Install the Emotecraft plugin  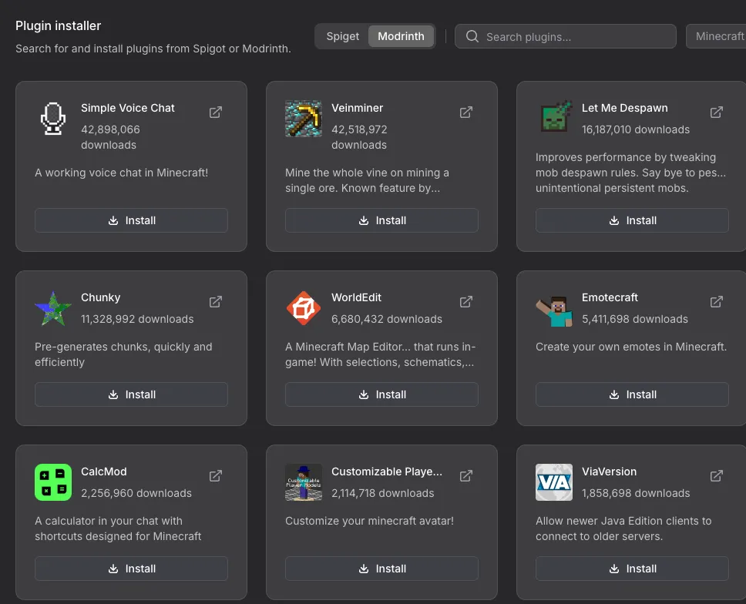632,394
